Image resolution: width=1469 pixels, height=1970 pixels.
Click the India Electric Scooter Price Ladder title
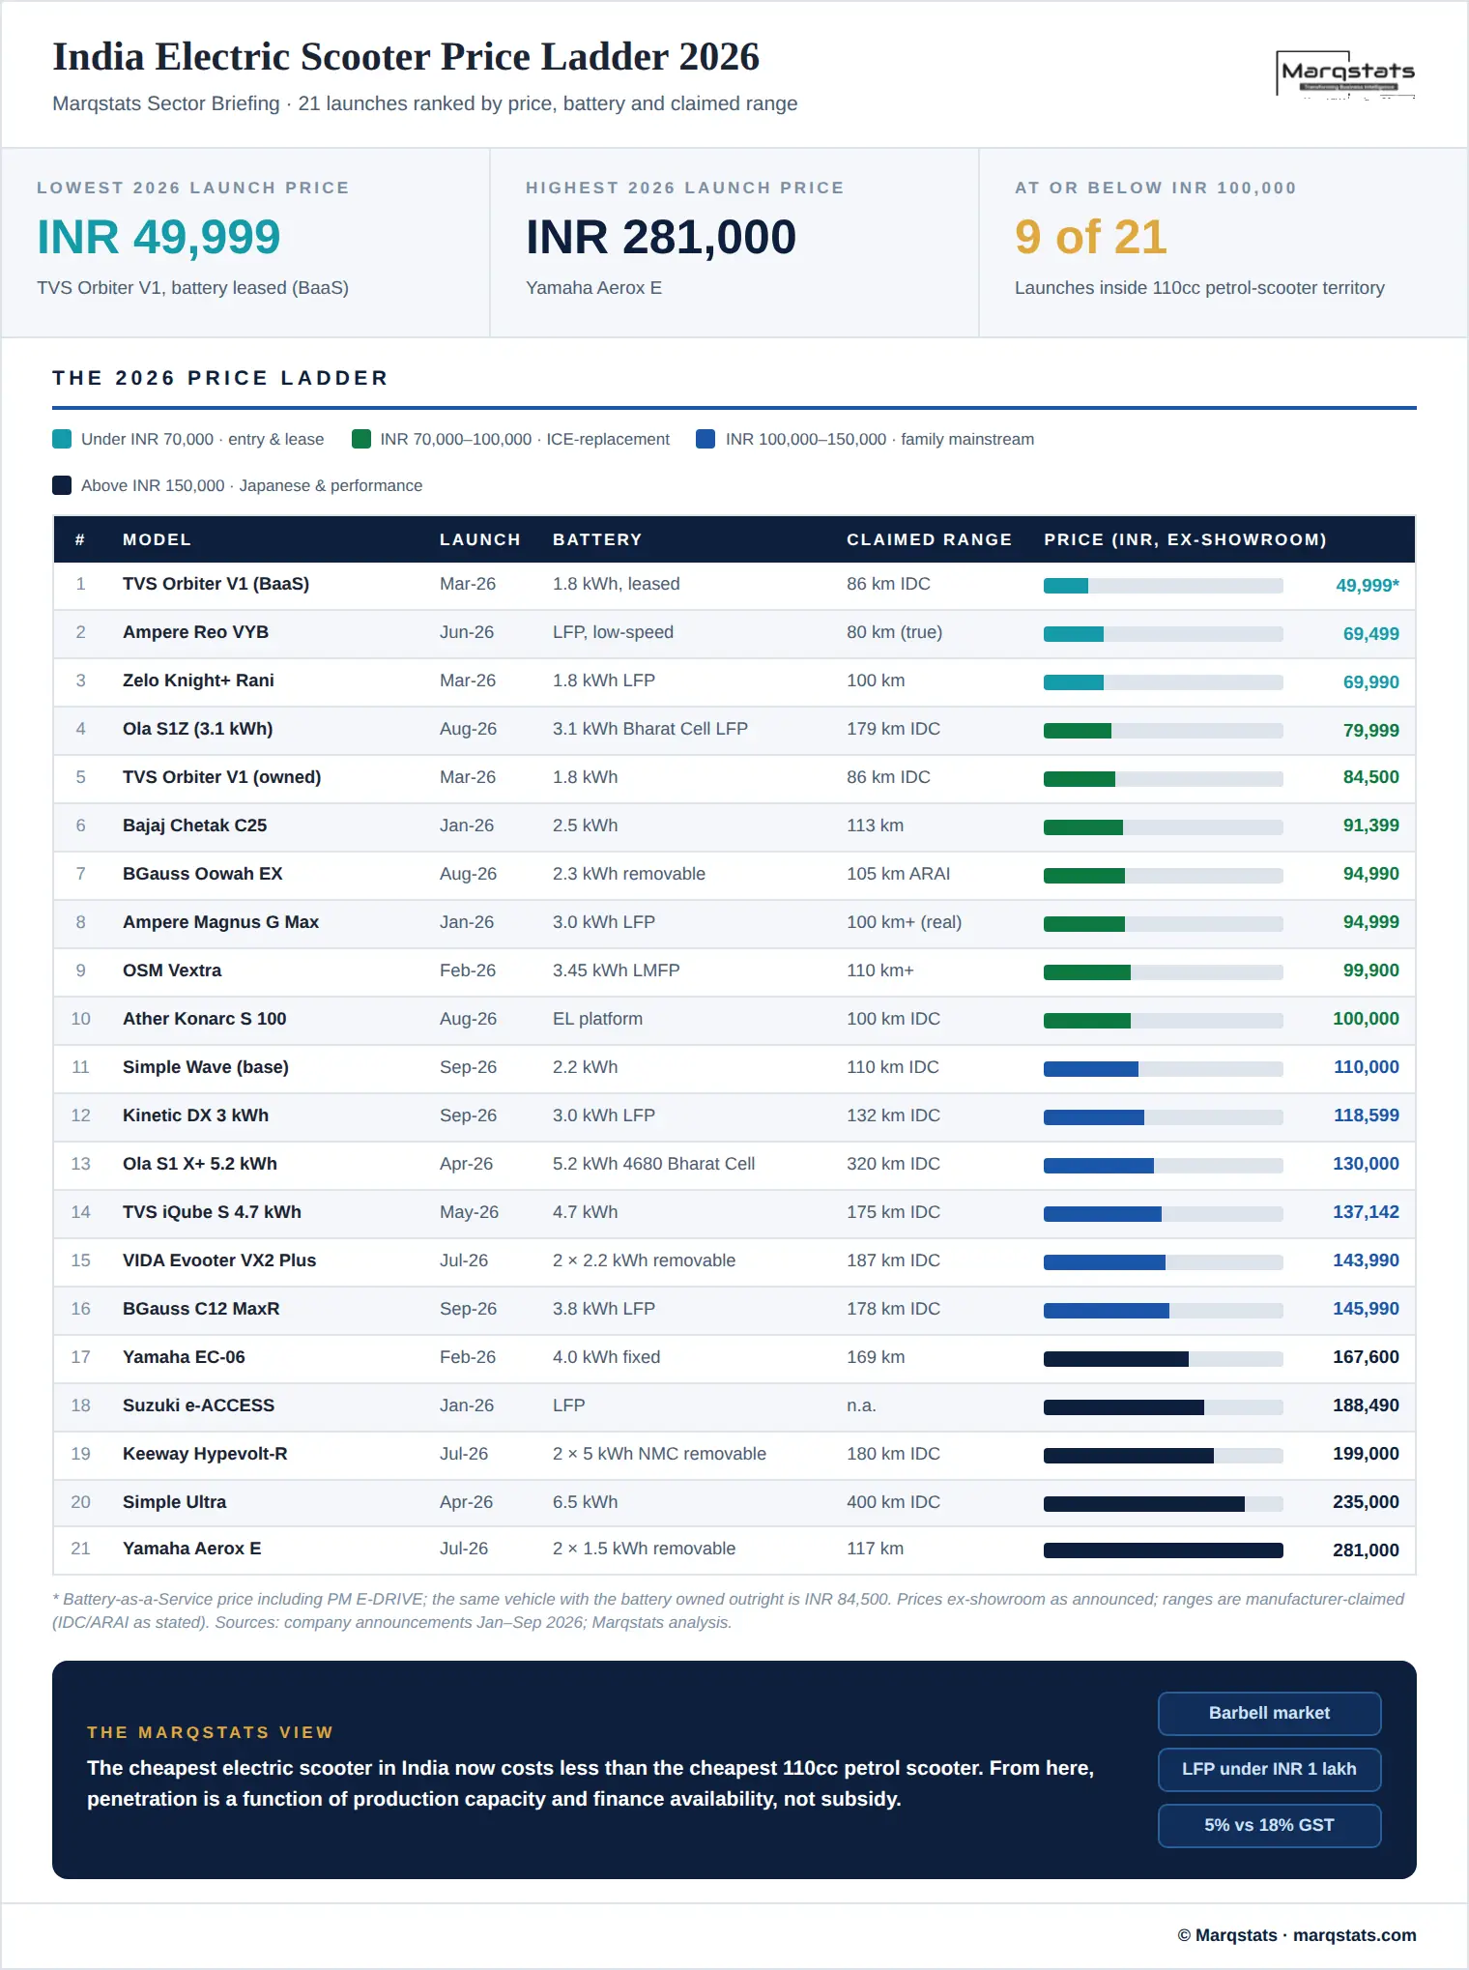point(406,57)
